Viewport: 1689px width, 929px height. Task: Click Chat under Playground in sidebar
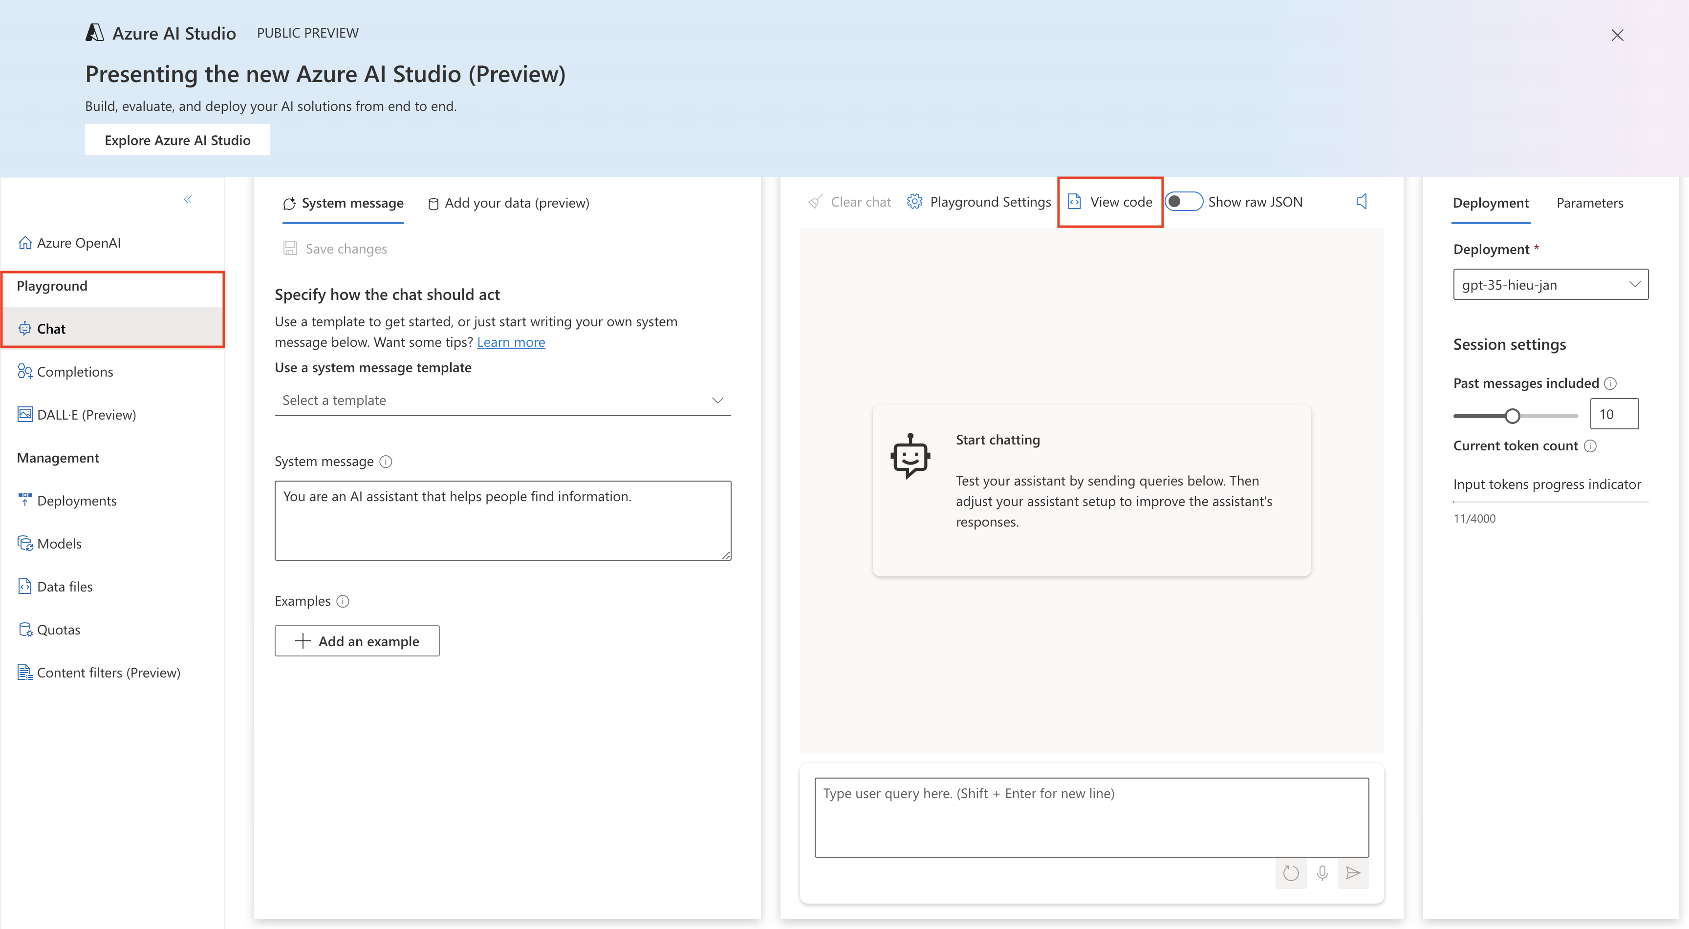(49, 328)
